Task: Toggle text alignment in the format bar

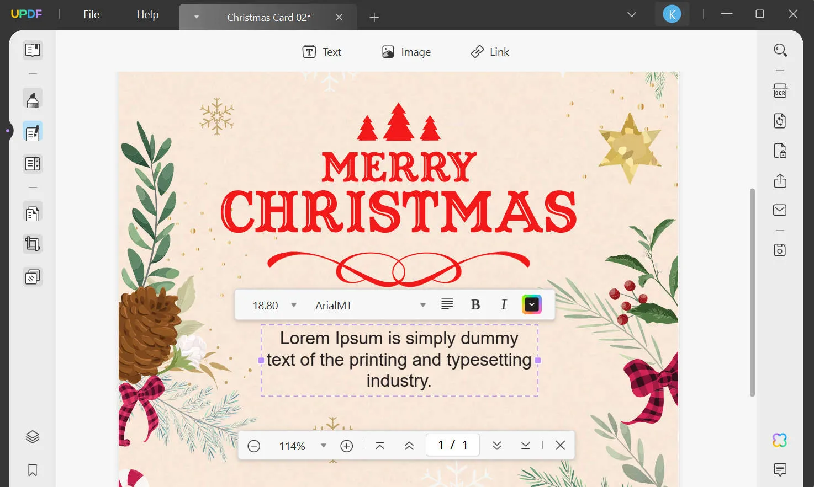Action: point(447,304)
